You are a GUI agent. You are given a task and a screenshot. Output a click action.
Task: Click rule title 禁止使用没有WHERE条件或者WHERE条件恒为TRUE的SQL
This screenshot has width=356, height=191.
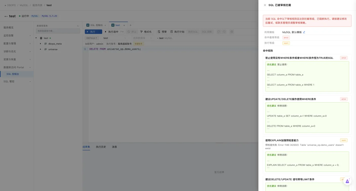coord(299,58)
